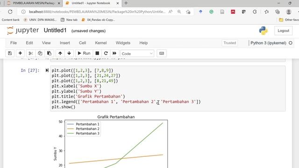The image size is (299, 168).
Task: Click the Pertambahan 3 legend entry in plot
Action: coord(83,133)
